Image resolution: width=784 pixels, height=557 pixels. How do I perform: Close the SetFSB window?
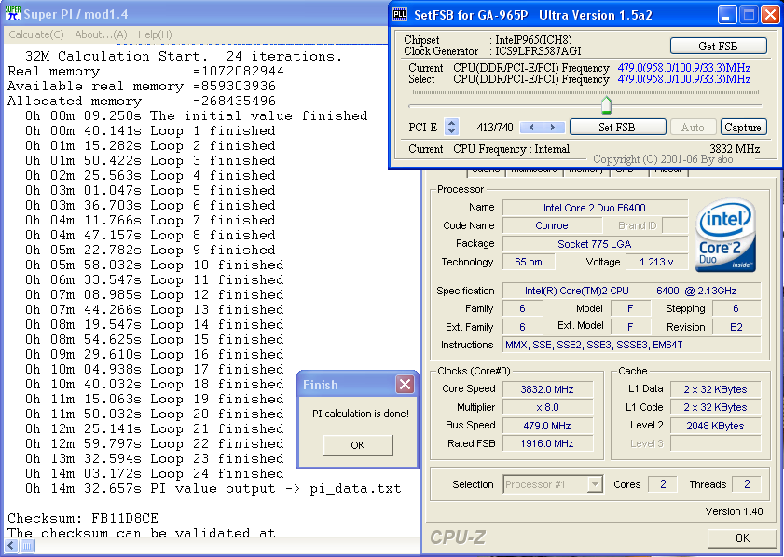click(x=771, y=15)
